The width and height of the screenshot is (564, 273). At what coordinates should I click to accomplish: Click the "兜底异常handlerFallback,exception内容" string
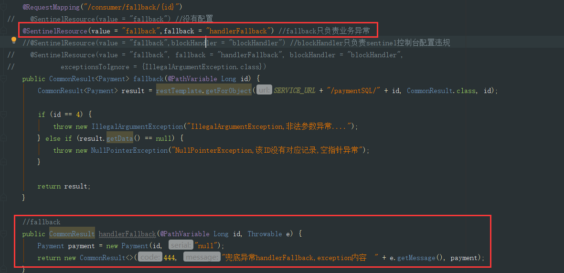pyautogui.click(x=300, y=258)
